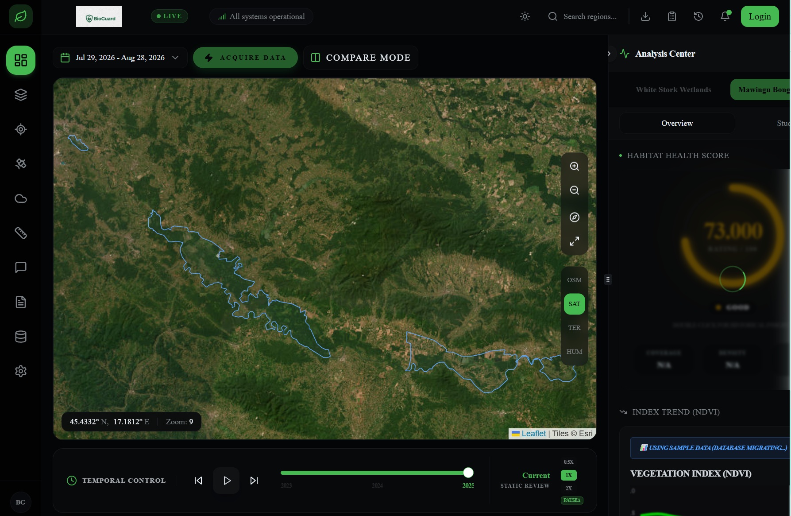
Task: Open the Overview tab
Action: click(677, 123)
